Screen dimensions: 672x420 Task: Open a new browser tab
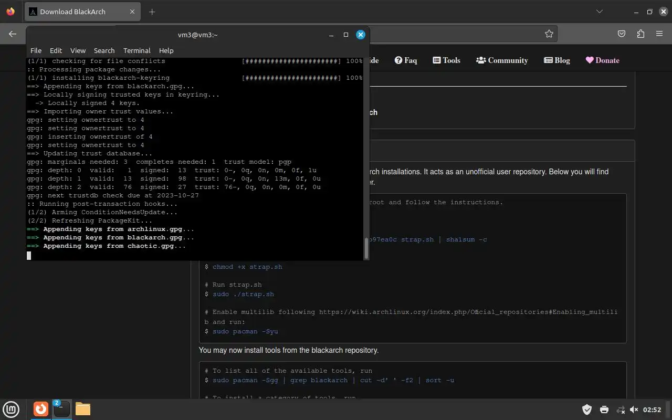click(152, 12)
